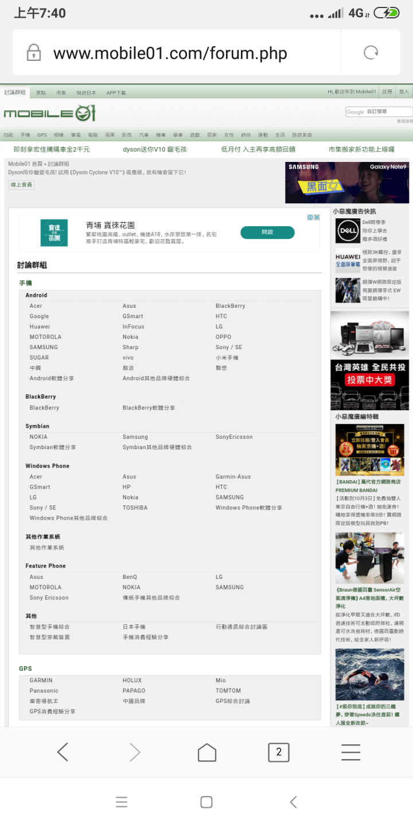The image size is (413, 827).
Task: Open the browser home page icon
Action: pos(207,752)
